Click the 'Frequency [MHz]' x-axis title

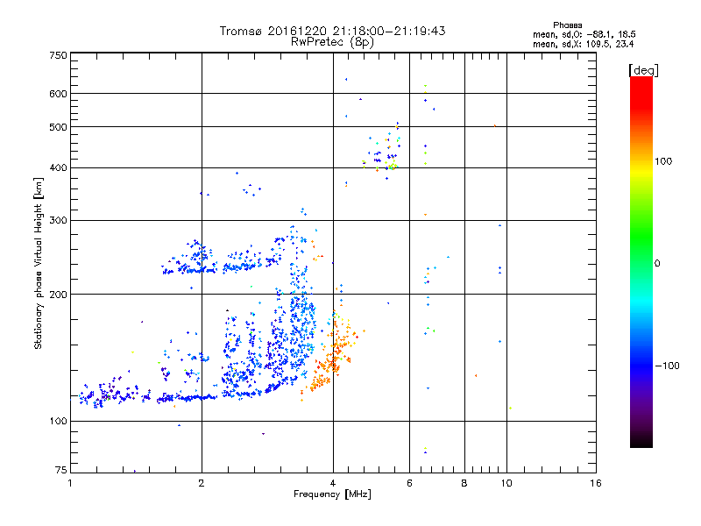coord(332,494)
